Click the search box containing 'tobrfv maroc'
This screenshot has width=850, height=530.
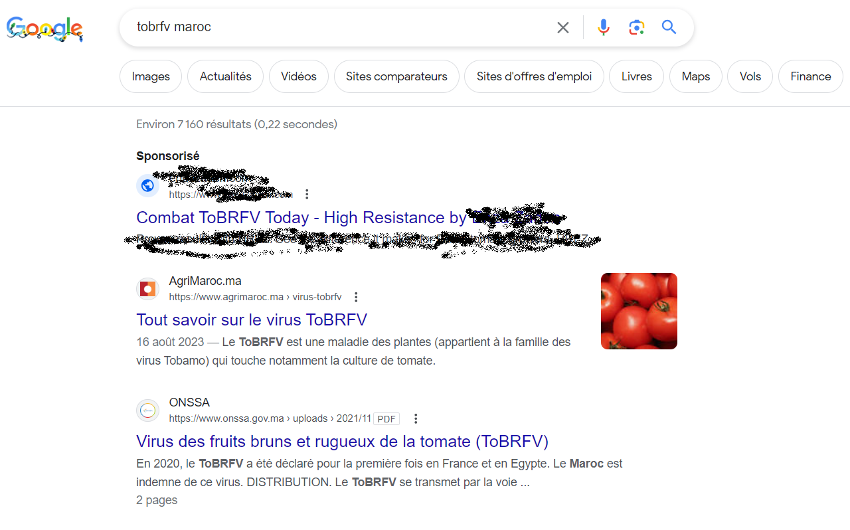click(406, 27)
